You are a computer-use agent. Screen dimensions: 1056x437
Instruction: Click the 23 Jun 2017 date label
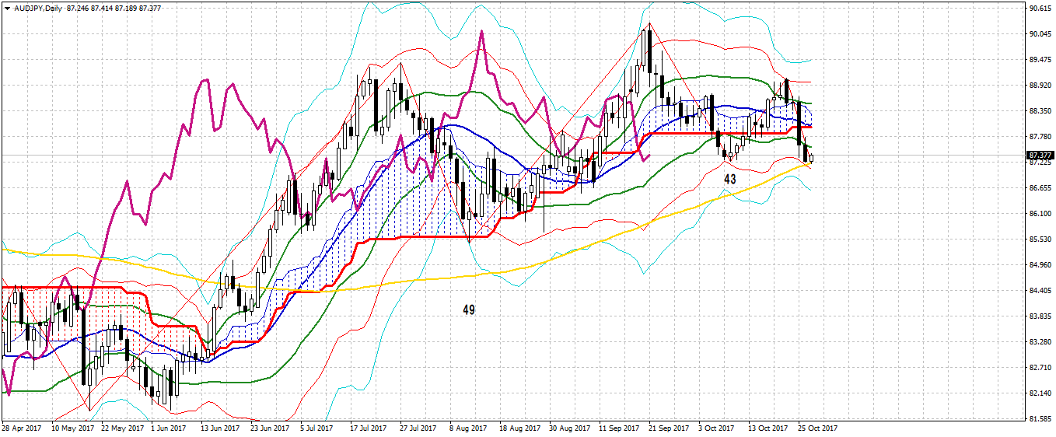pos(271,428)
